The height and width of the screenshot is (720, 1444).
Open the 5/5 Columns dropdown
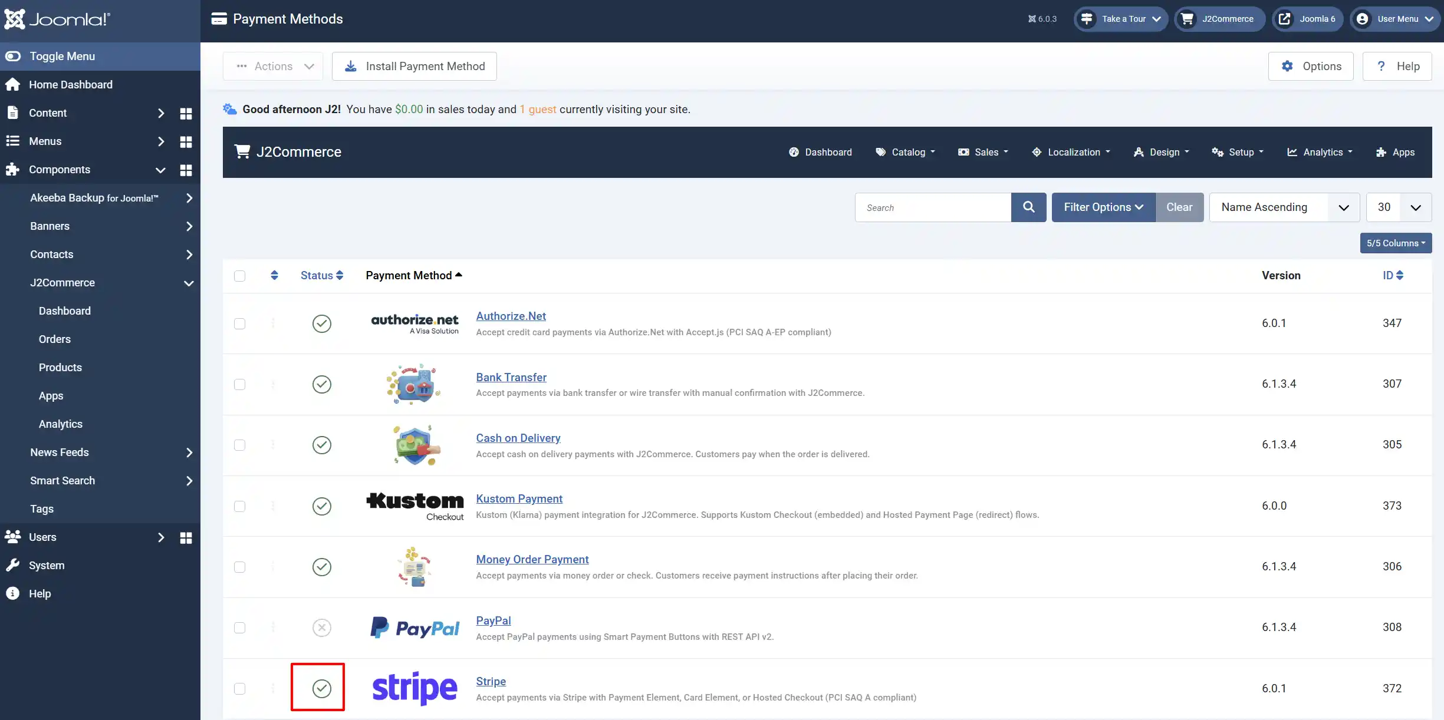point(1396,243)
